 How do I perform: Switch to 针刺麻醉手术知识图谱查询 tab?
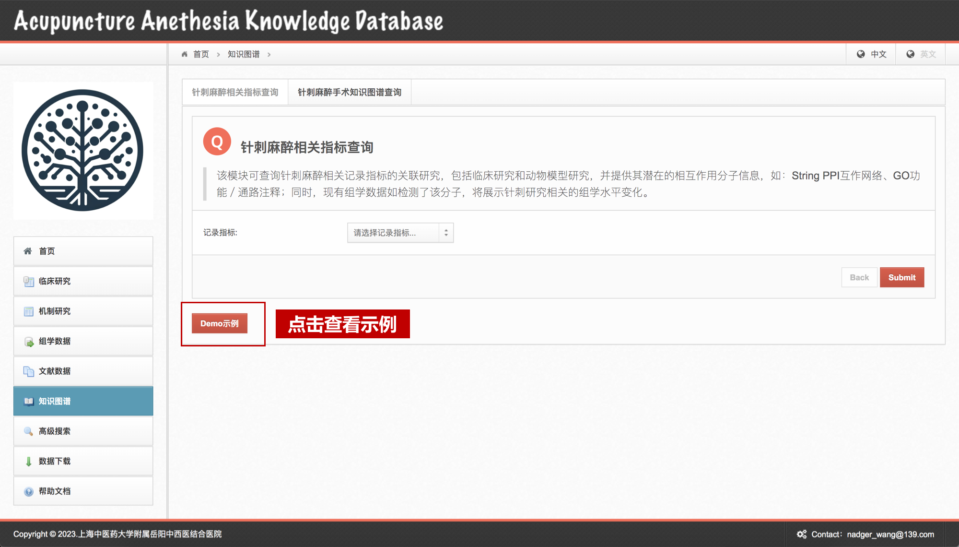(x=349, y=92)
